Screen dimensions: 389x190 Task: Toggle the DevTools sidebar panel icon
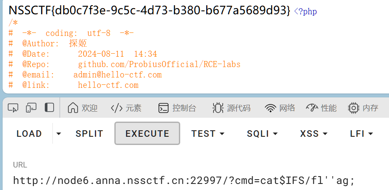tap(49, 108)
